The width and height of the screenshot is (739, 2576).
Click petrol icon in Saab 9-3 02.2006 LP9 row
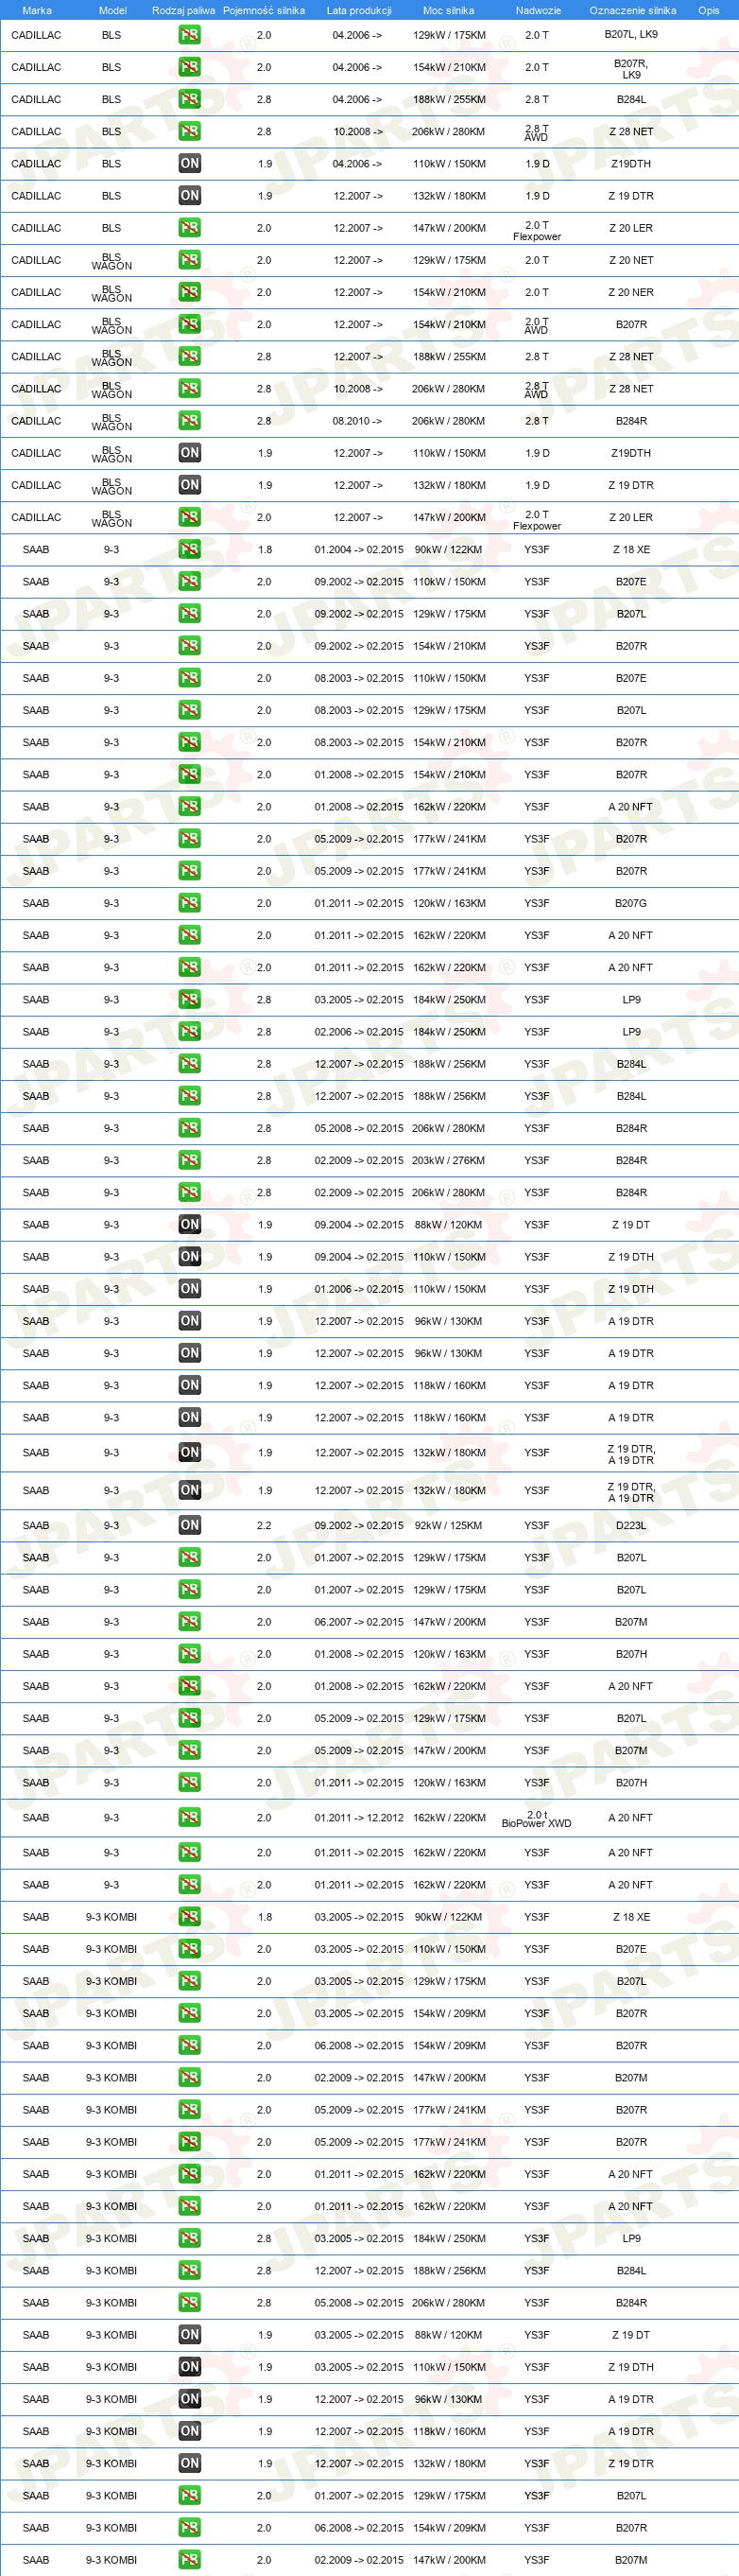[190, 1031]
